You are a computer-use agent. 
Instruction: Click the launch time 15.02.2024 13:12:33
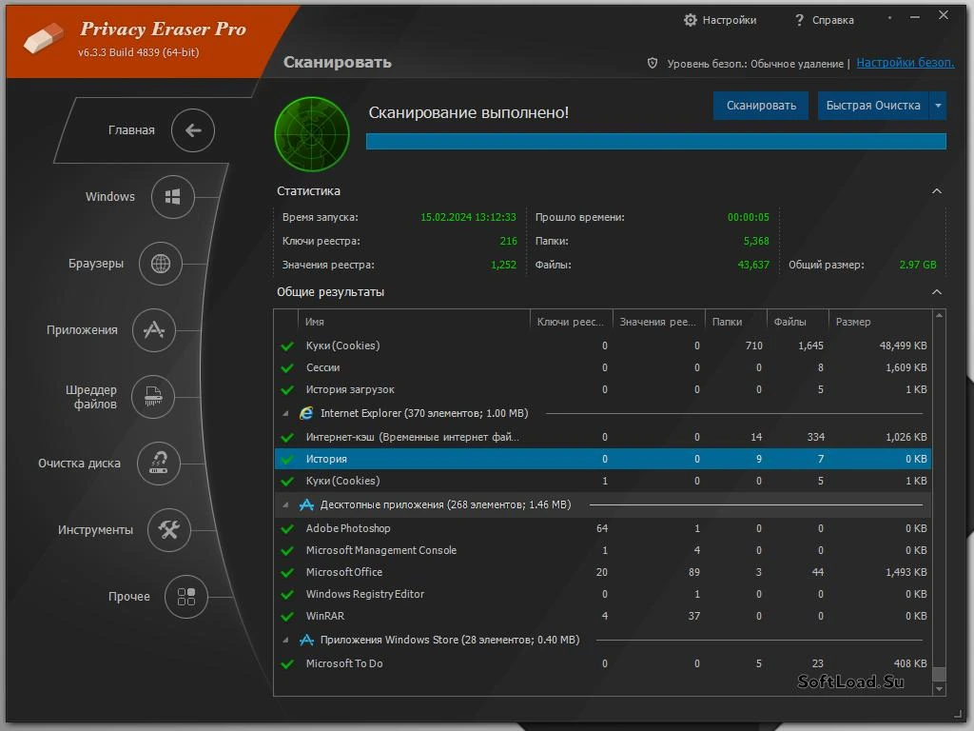(x=468, y=217)
